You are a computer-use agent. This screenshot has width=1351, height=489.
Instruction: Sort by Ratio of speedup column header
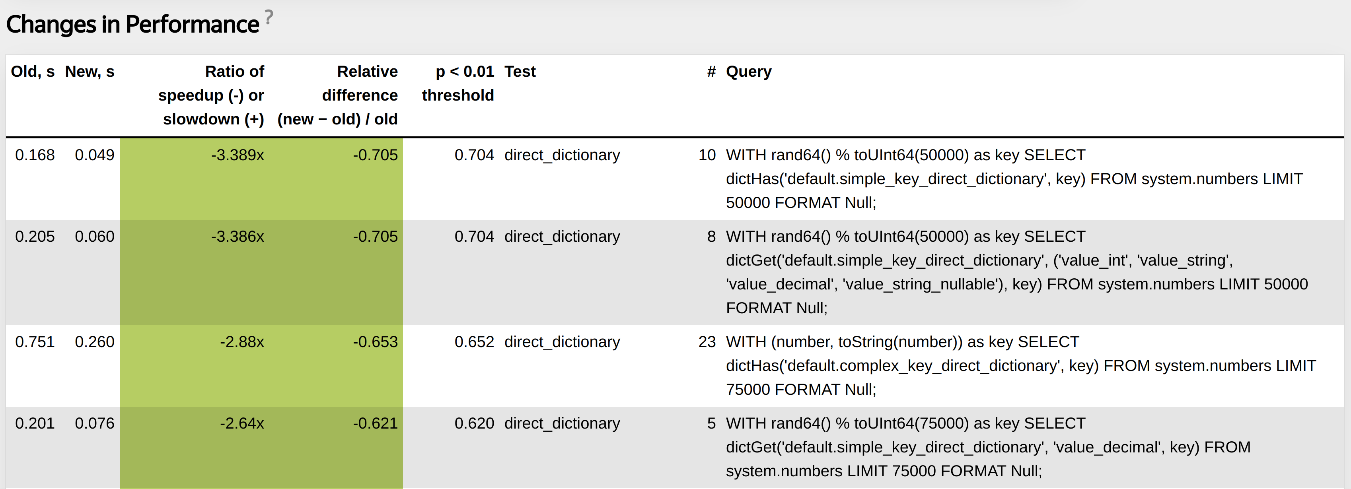coord(211,95)
